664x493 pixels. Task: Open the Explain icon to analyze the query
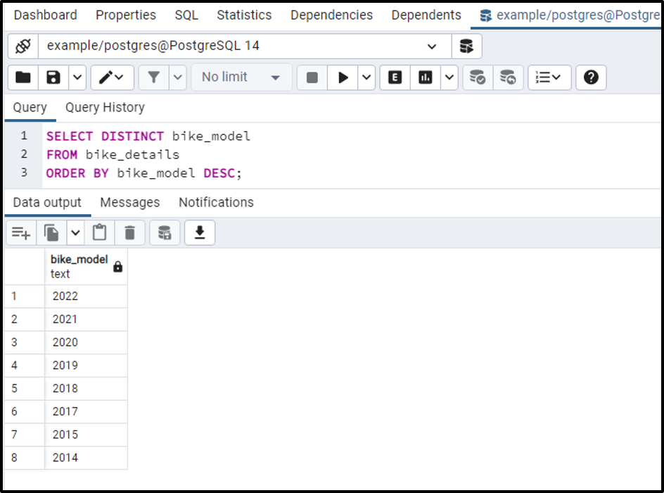(x=394, y=77)
